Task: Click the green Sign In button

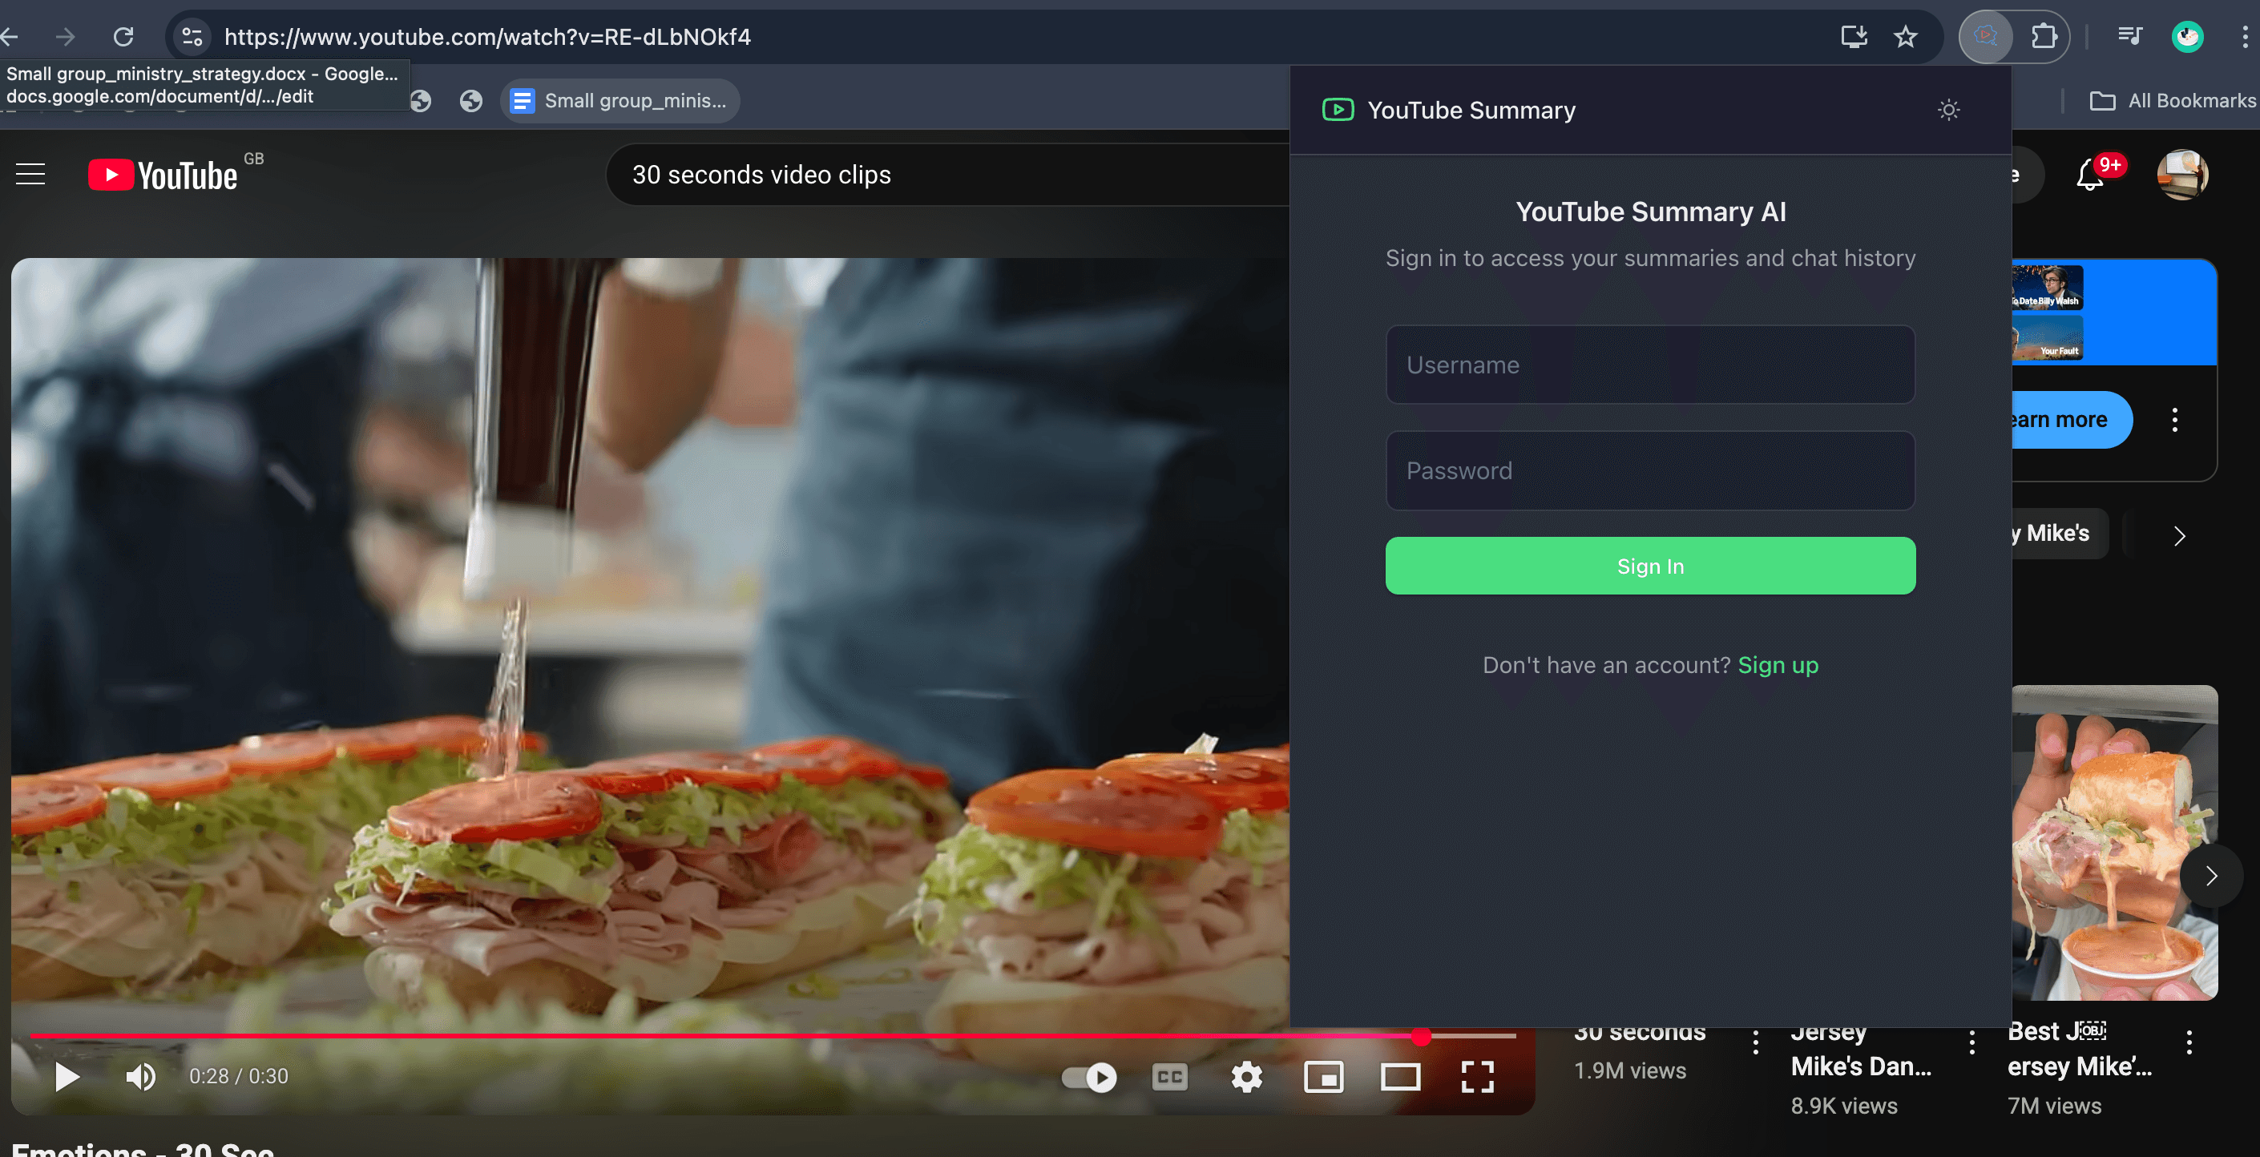Action: 1649,566
